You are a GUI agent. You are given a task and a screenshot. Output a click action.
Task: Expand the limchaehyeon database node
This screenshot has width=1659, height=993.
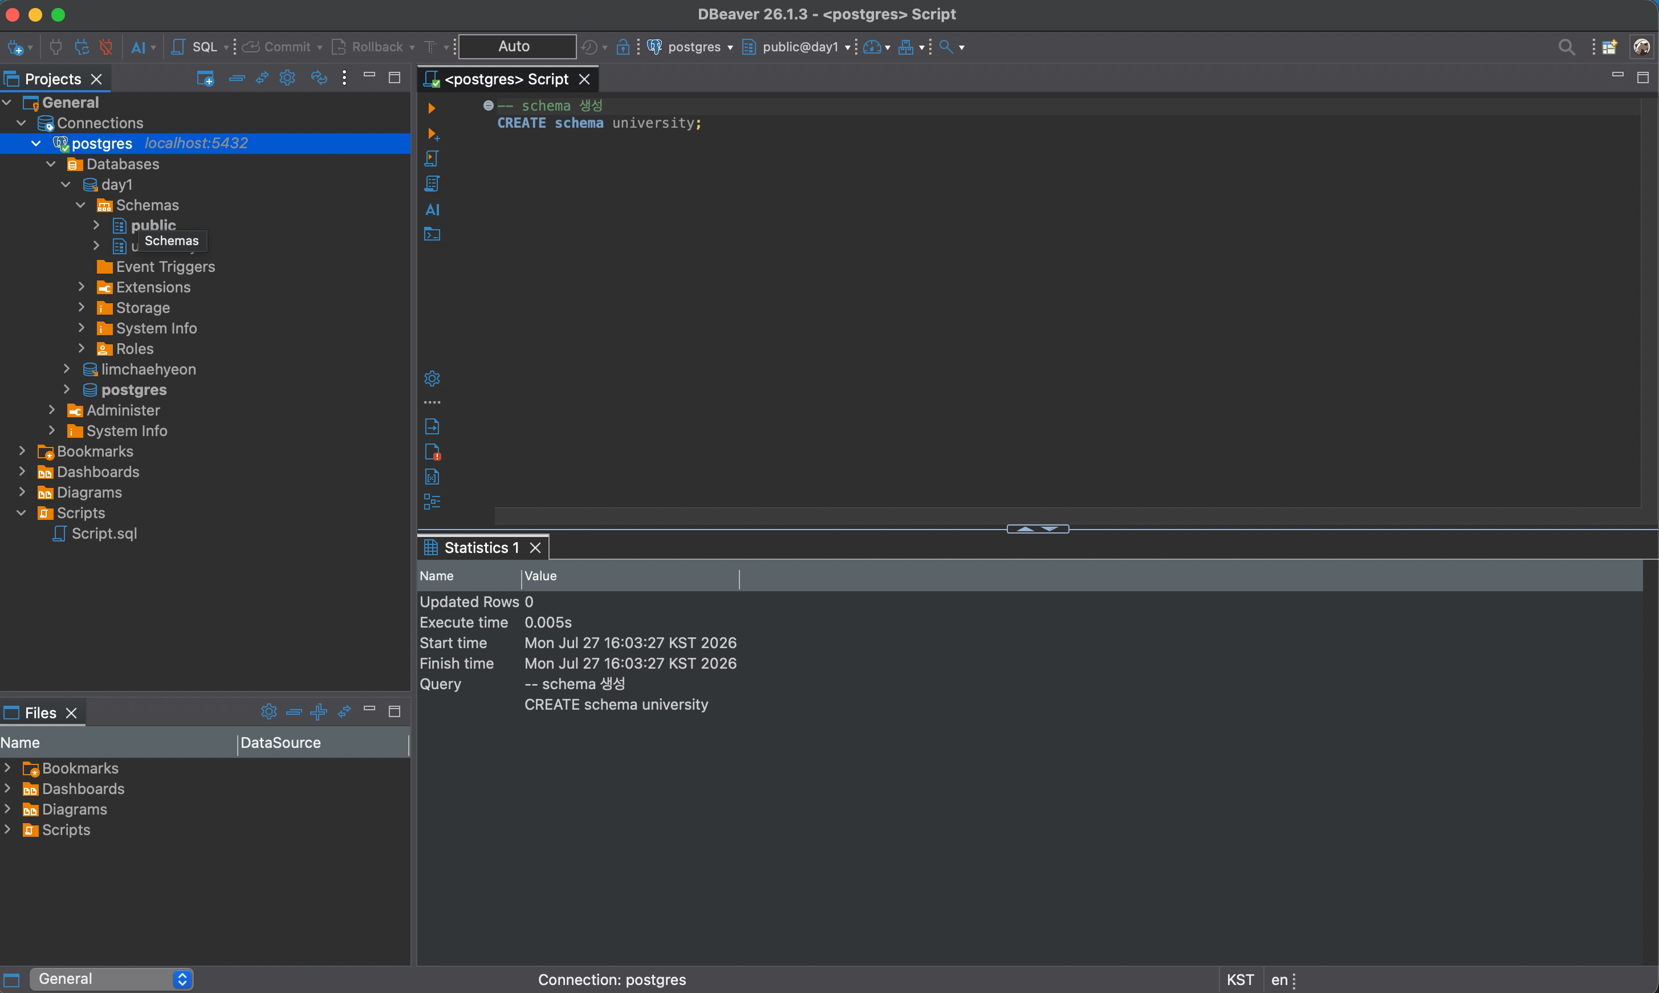pyautogui.click(x=66, y=369)
